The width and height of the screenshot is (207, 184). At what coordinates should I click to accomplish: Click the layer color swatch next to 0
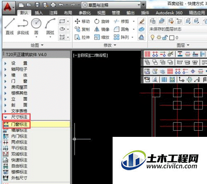(x=172, y=38)
